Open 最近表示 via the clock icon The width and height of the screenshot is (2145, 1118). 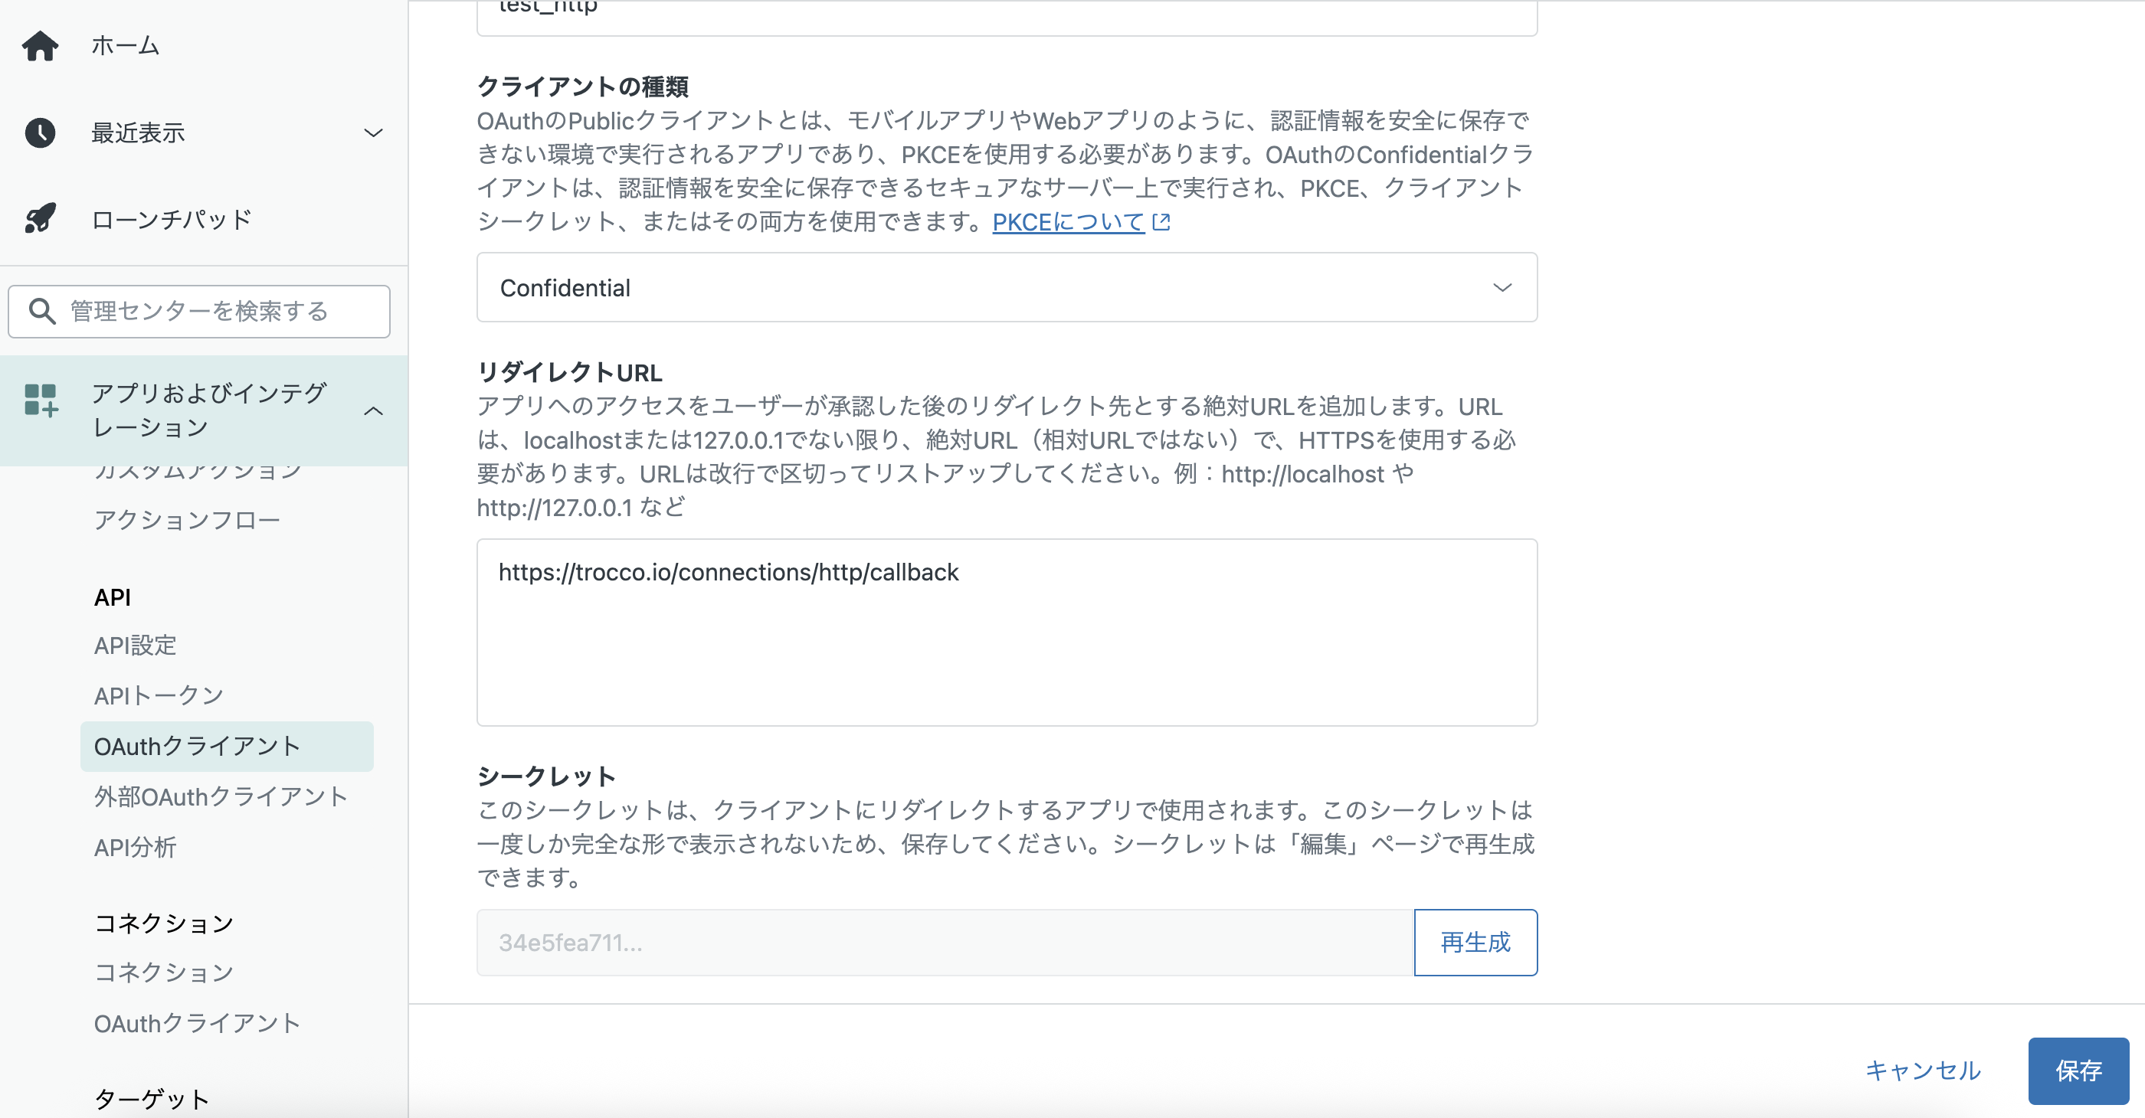41,132
